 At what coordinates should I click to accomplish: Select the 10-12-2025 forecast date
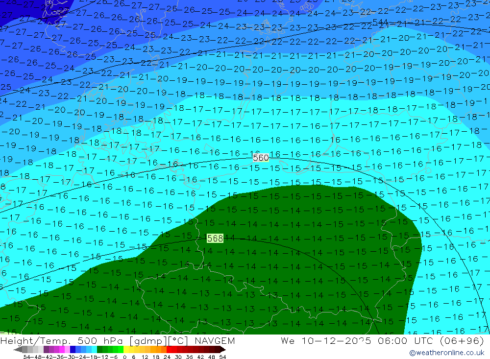tap(336, 340)
